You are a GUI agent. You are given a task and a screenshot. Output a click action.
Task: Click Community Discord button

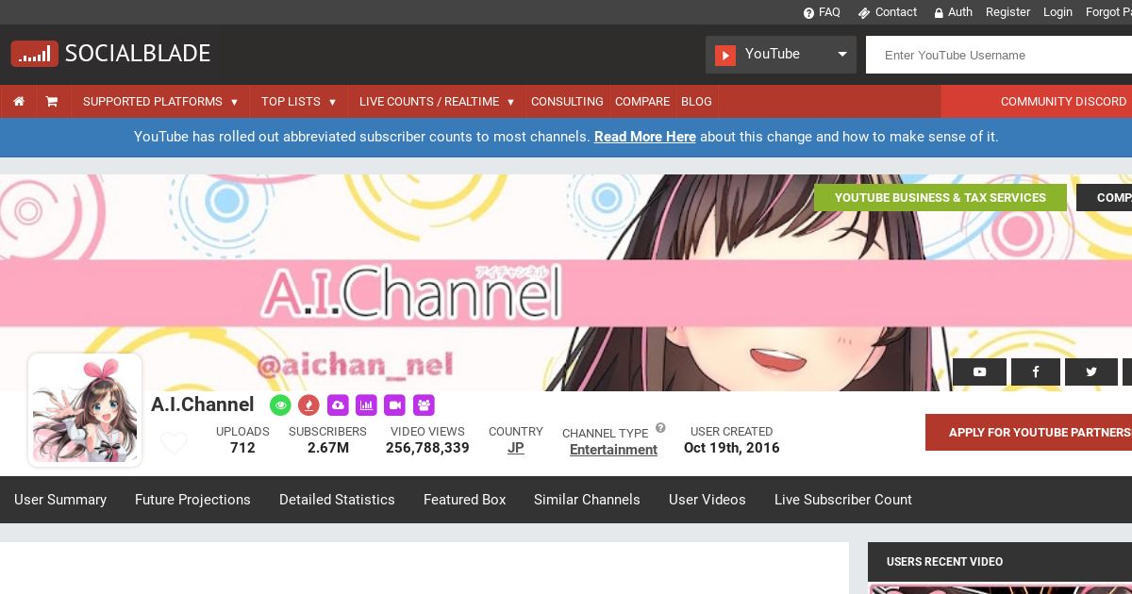click(x=1037, y=101)
